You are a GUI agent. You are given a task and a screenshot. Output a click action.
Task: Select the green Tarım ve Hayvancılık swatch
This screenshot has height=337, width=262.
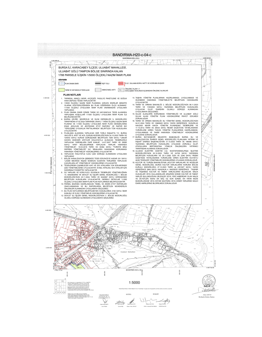tap(61, 90)
